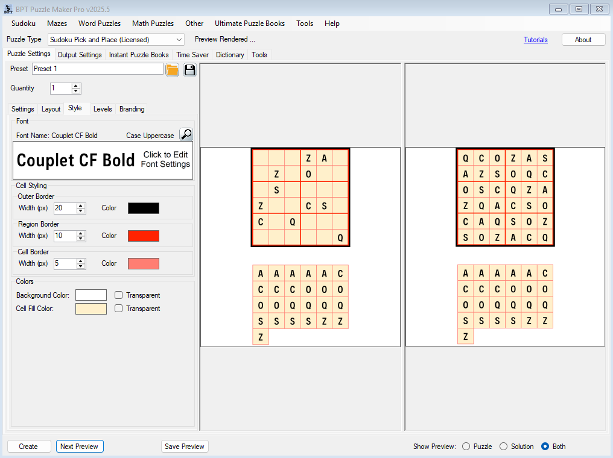Click the BPT Puzzle Maker title bar icon
Viewport: 613px width, 458px height.
click(7, 8)
